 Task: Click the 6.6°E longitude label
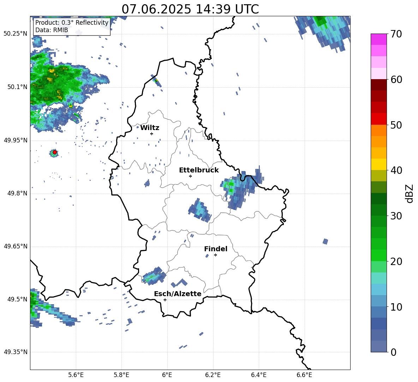304,375
